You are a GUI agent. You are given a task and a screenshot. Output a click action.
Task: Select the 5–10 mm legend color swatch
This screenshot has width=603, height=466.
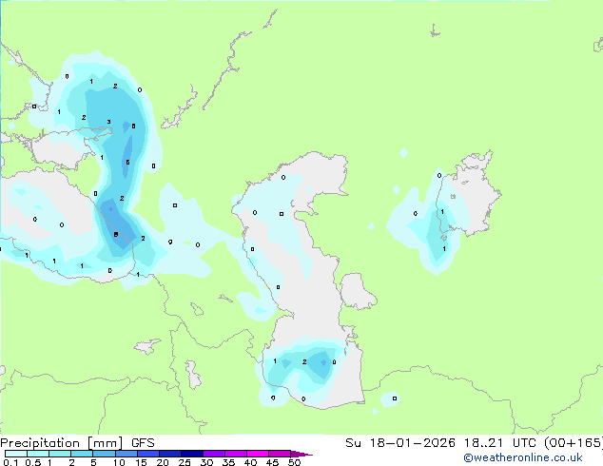tap(104, 454)
